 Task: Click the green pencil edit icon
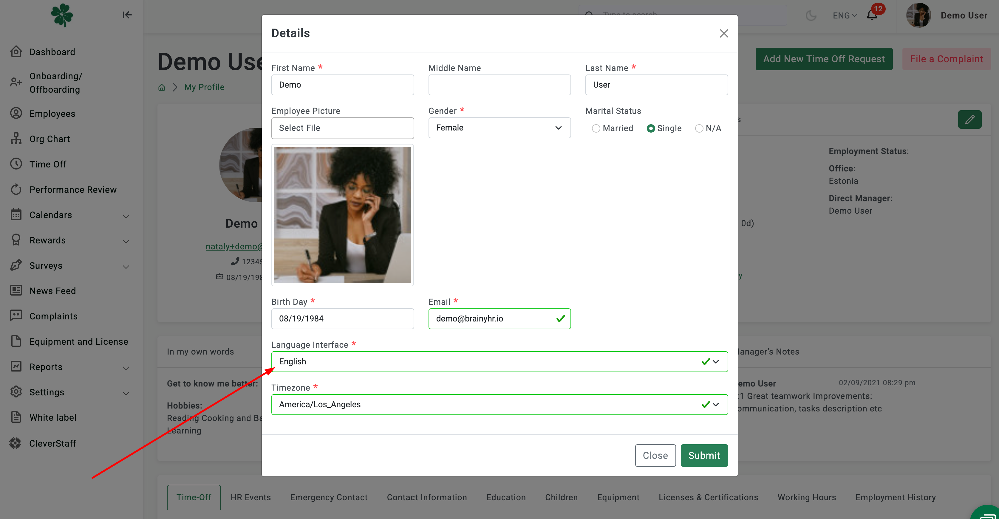[969, 119]
